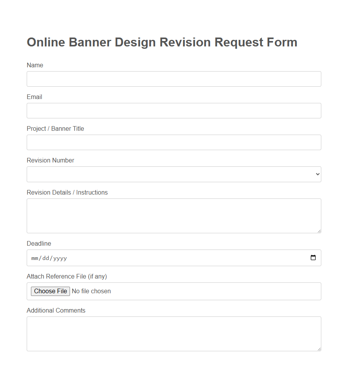Click the Revision Number dropdown chevron
The height and width of the screenshot is (383, 348).
click(317, 174)
